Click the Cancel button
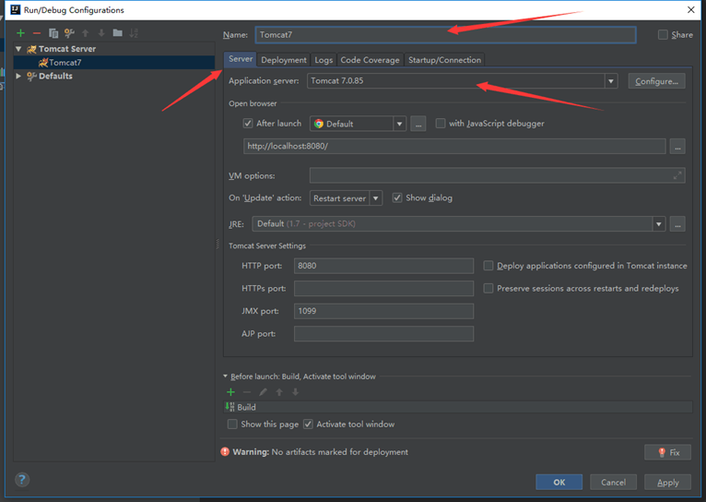The height and width of the screenshot is (502, 706). [613, 483]
